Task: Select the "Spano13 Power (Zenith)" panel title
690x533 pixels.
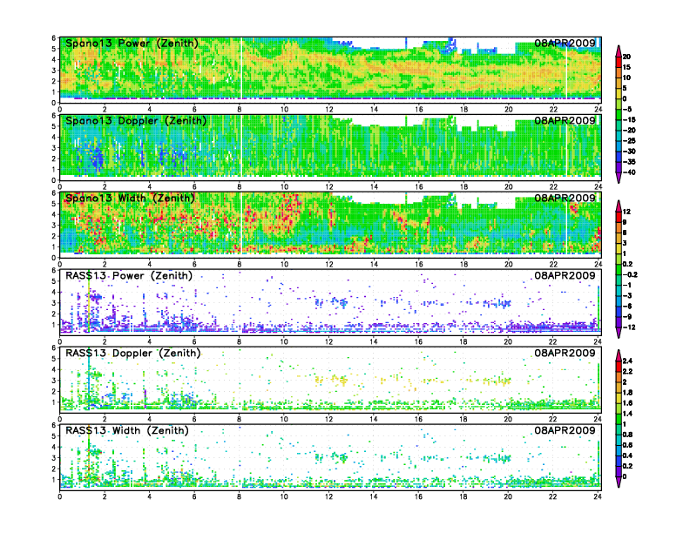Action: (132, 44)
